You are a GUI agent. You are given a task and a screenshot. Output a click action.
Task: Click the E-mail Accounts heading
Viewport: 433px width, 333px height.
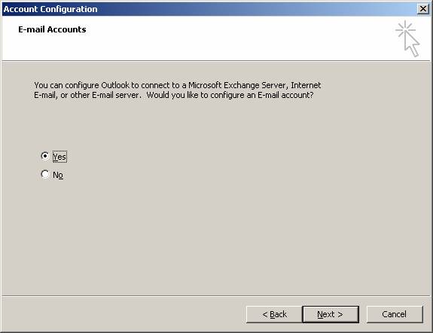[52, 29]
